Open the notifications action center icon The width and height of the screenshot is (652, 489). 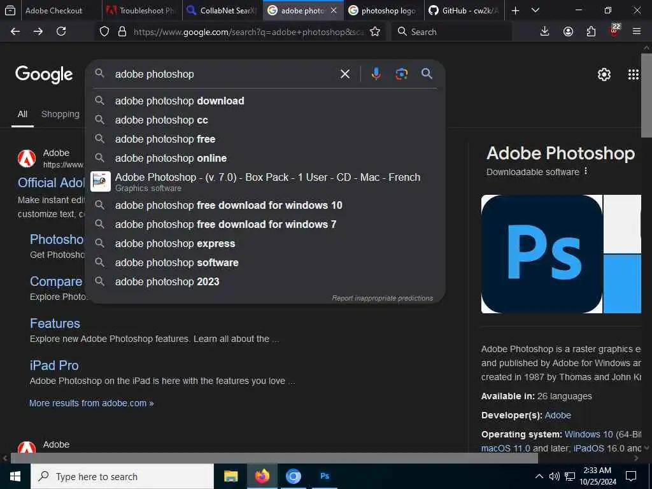(631, 476)
